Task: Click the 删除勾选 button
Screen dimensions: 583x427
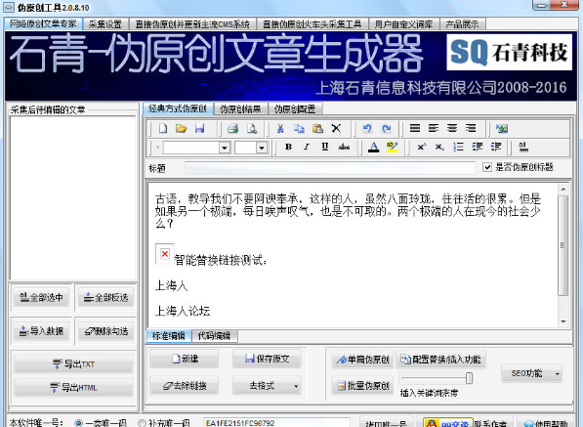Action: pos(106,330)
